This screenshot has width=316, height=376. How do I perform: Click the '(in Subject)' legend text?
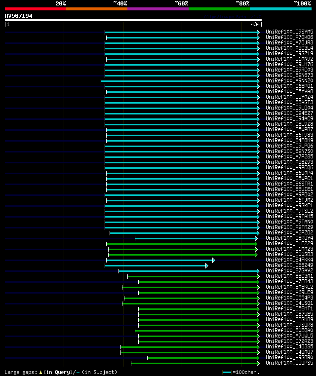(x=99, y=372)
